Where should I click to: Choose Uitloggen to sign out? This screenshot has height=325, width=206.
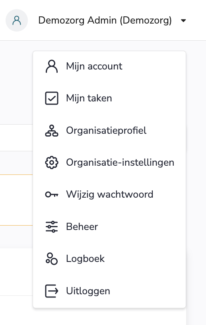109,291
